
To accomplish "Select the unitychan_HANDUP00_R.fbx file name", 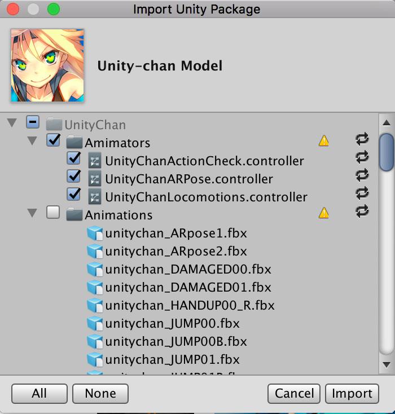I will point(190,306).
